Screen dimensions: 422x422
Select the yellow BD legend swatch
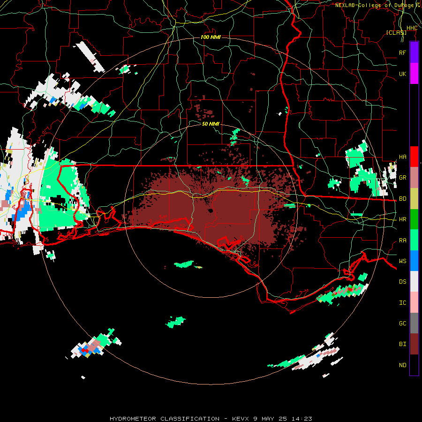(414, 199)
